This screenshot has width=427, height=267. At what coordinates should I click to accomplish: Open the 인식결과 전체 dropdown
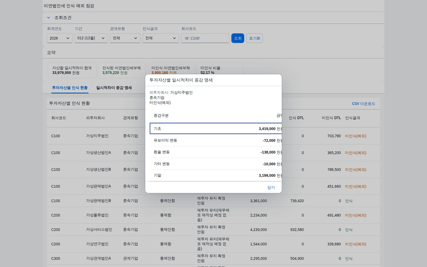[x=161, y=38]
